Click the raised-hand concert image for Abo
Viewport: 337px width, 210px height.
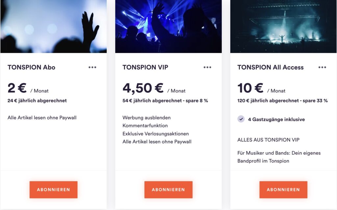click(53, 26)
